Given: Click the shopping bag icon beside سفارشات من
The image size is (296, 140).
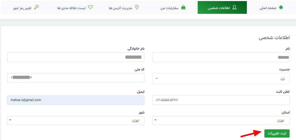Looking at the screenshot, I should [x=183, y=7].
